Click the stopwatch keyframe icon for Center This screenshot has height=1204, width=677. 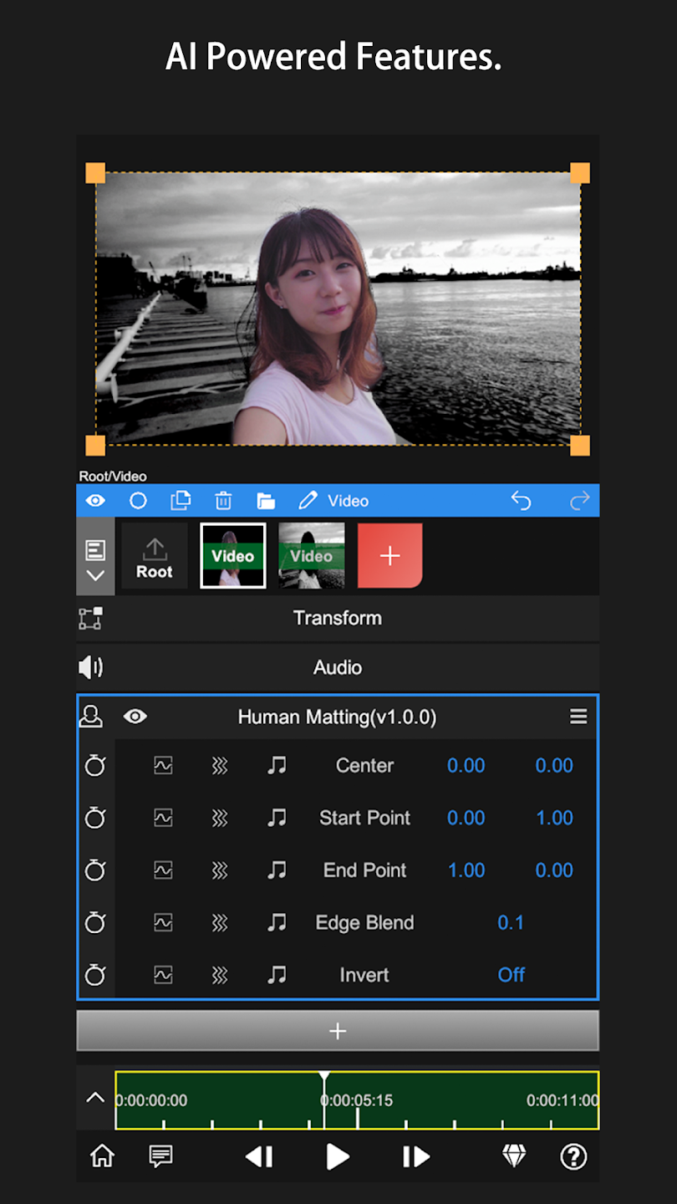(95, 766)
